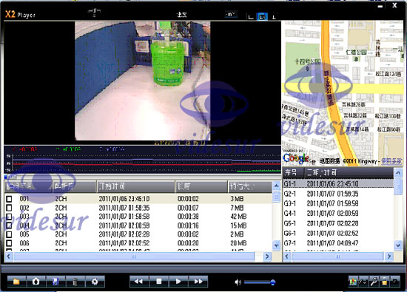Click the small window icon after the padlock
407x292 pixels.
click(395, 282)
